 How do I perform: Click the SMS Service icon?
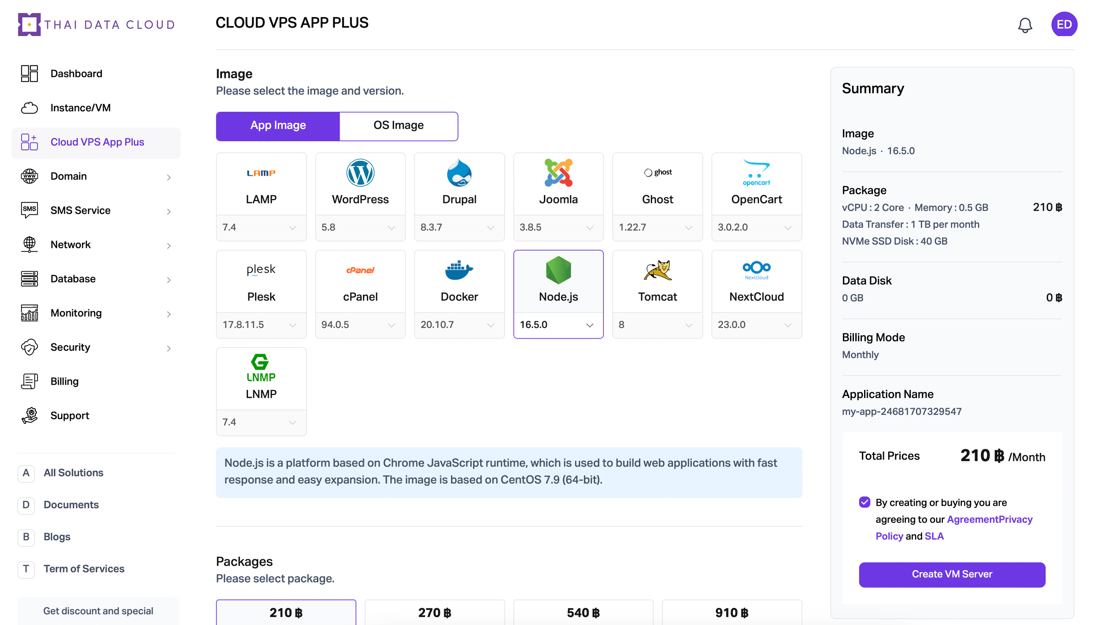pyautogui.click(x=30, y=210)
